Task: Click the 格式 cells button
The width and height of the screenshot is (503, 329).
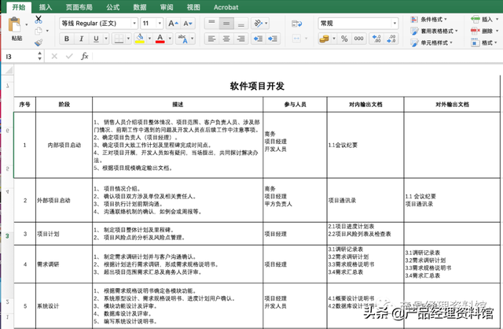Action: point(484,43)
